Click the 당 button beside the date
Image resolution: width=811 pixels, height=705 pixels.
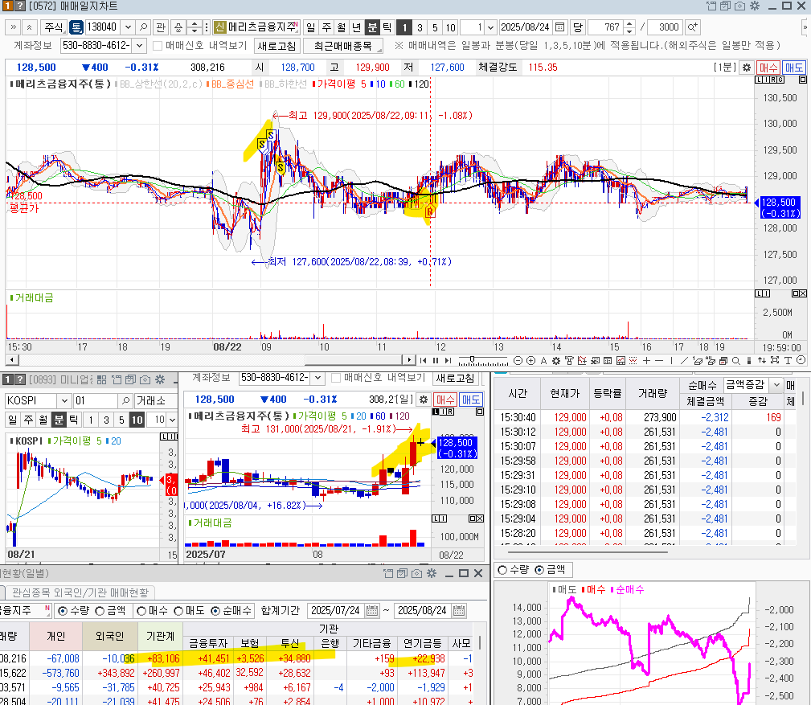577,27
